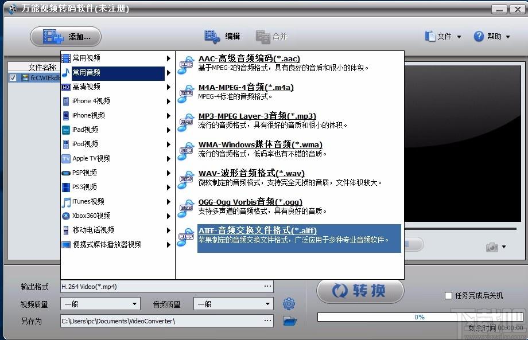Click the AAC format icon

click(x=185, y=65)
